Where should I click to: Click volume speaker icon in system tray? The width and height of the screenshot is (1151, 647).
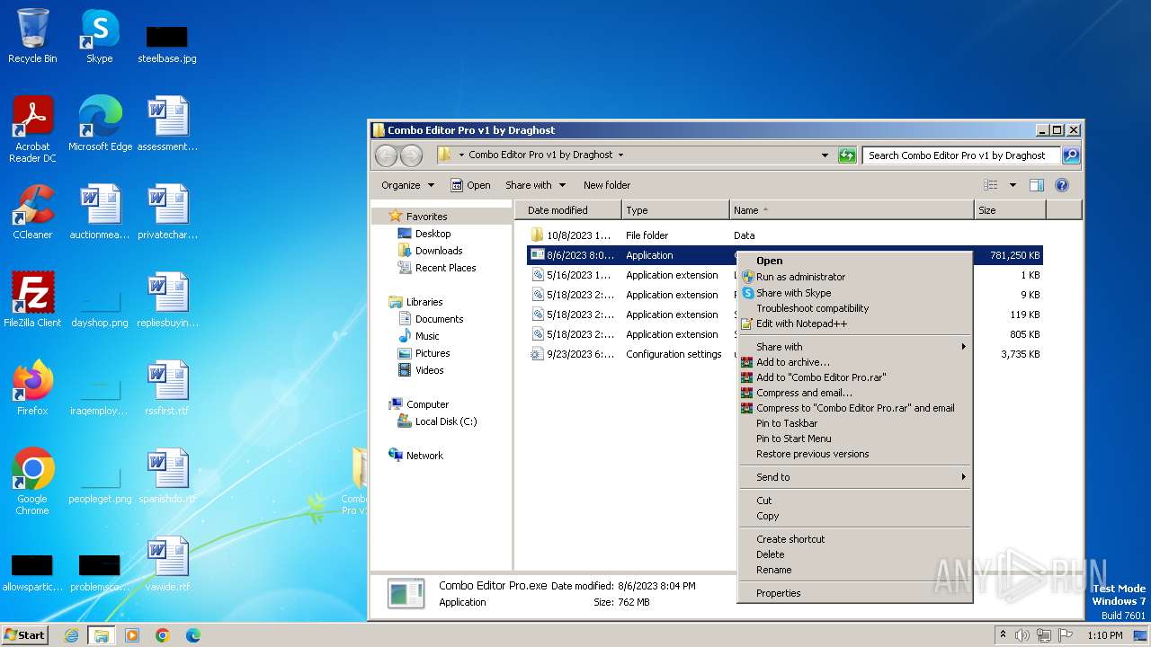click(x=1022, y=635)
